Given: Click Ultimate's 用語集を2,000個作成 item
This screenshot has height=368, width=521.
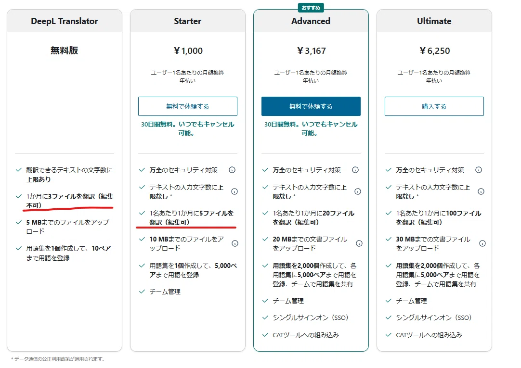Looking at the screenshot, I should tap(438, 275).
